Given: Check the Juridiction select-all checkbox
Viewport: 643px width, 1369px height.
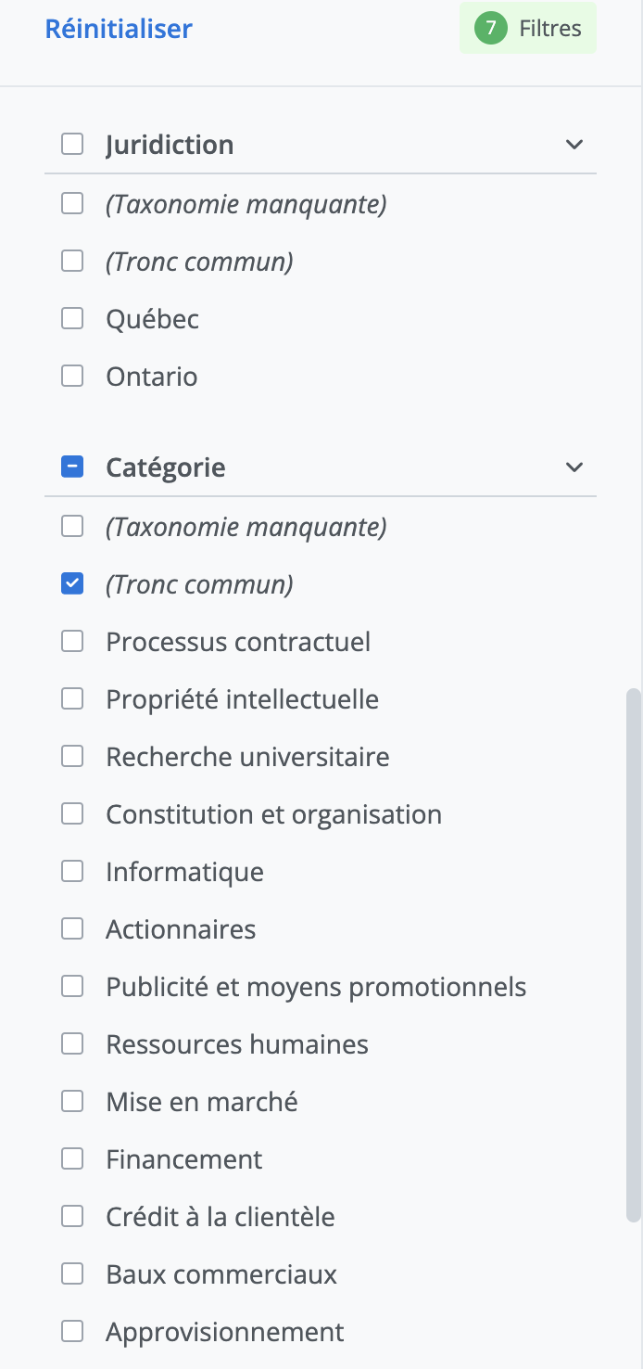Looking at the screenshot, I should [x=72, y=145].
